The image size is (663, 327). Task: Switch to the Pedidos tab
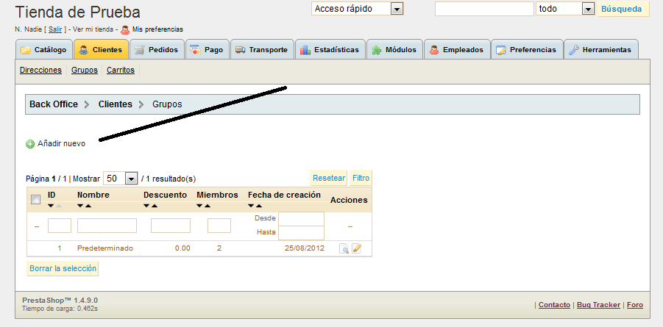[x=157, y=49]
